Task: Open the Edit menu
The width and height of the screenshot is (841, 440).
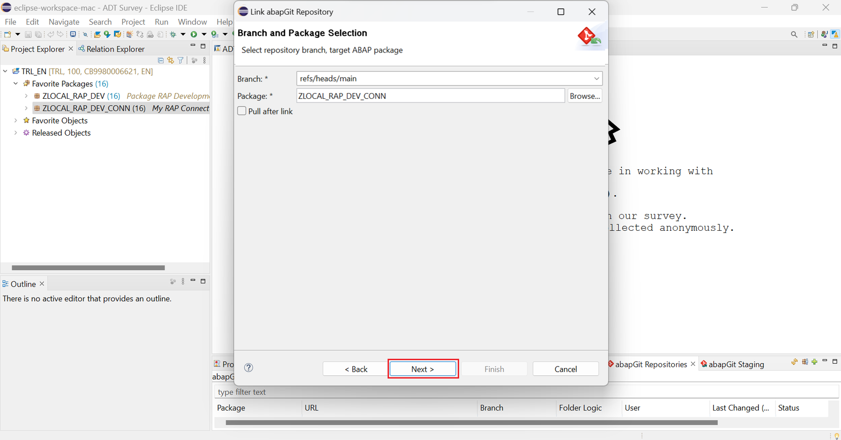Action: tap(33, 22)
